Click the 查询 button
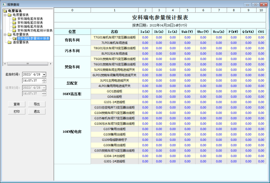 [16, 104]
